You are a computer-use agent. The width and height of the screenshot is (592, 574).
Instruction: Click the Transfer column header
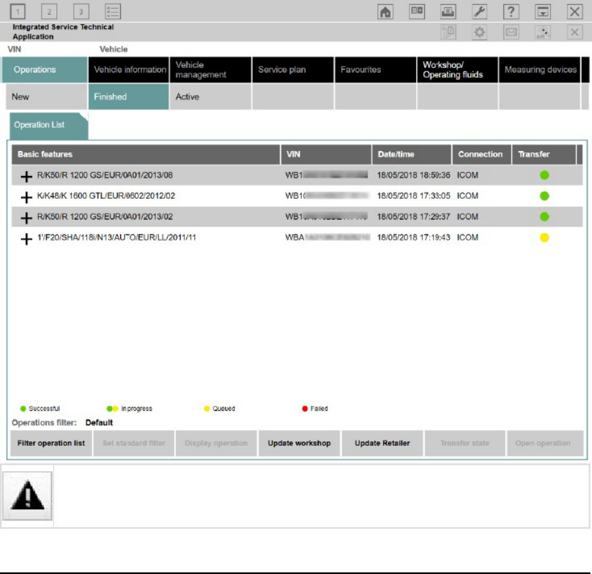point(543,154)
